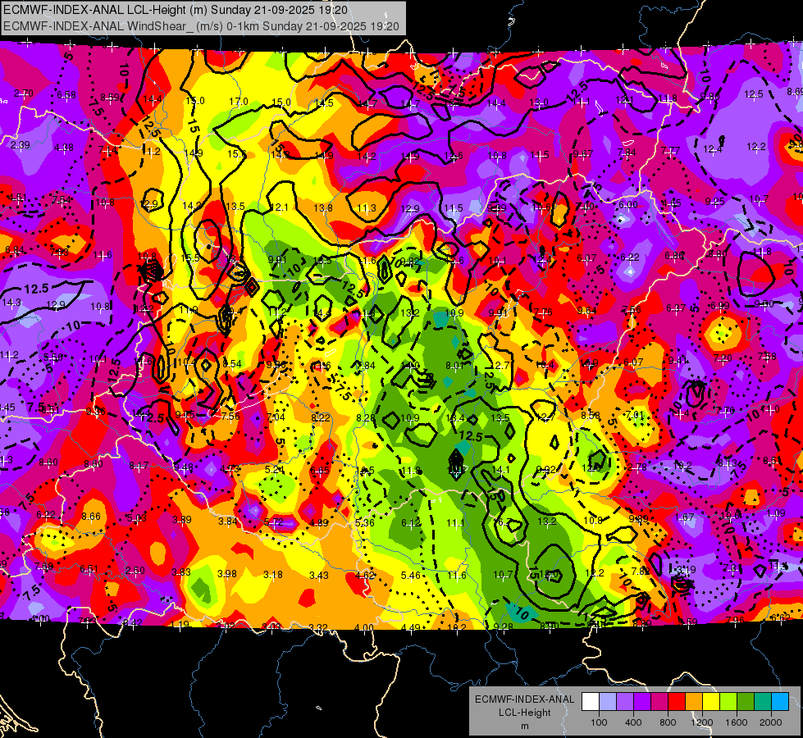
Task: Click the 8.28 wind shear value
Action: click(x=366, y=418)
